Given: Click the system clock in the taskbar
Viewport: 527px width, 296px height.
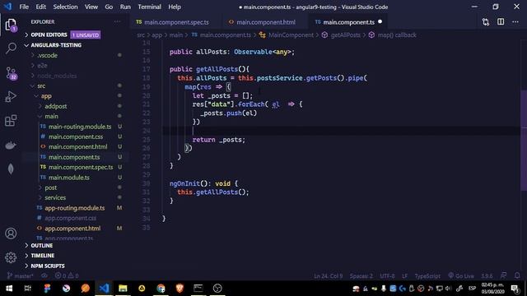Looking at the screenshot, I should (492, 289).
